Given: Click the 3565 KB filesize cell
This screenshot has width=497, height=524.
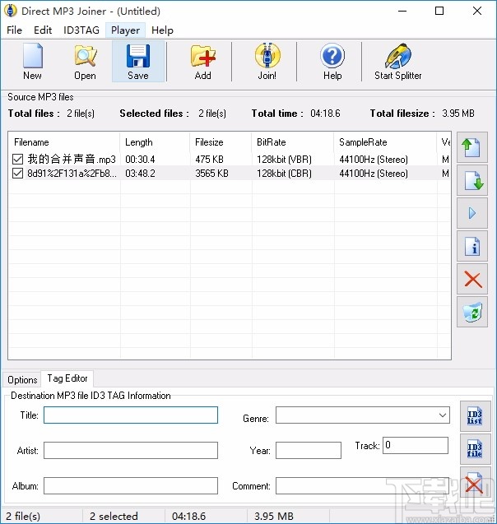Looking at the screenshot, I should pos(212,174).
